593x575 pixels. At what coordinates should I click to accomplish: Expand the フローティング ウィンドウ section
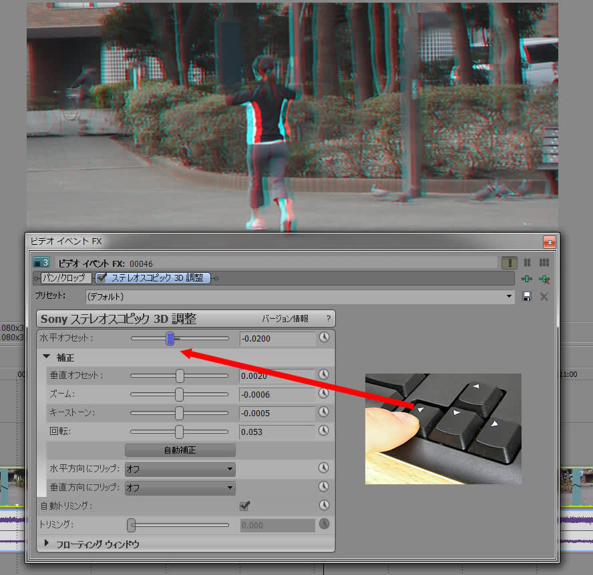coord(47,544)
